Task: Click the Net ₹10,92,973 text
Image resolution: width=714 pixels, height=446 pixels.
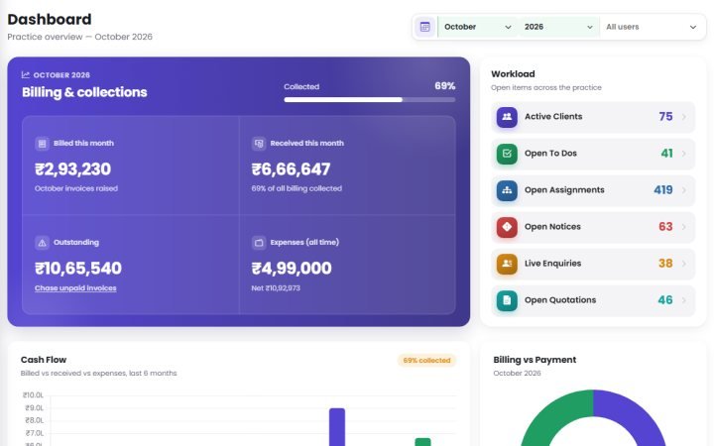Action: (276, 288)
